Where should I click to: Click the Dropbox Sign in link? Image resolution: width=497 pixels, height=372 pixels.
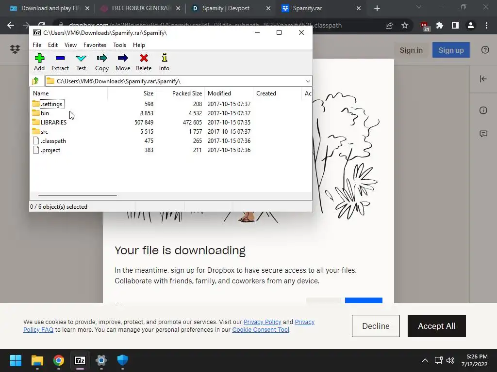click(x=411, y=50)
